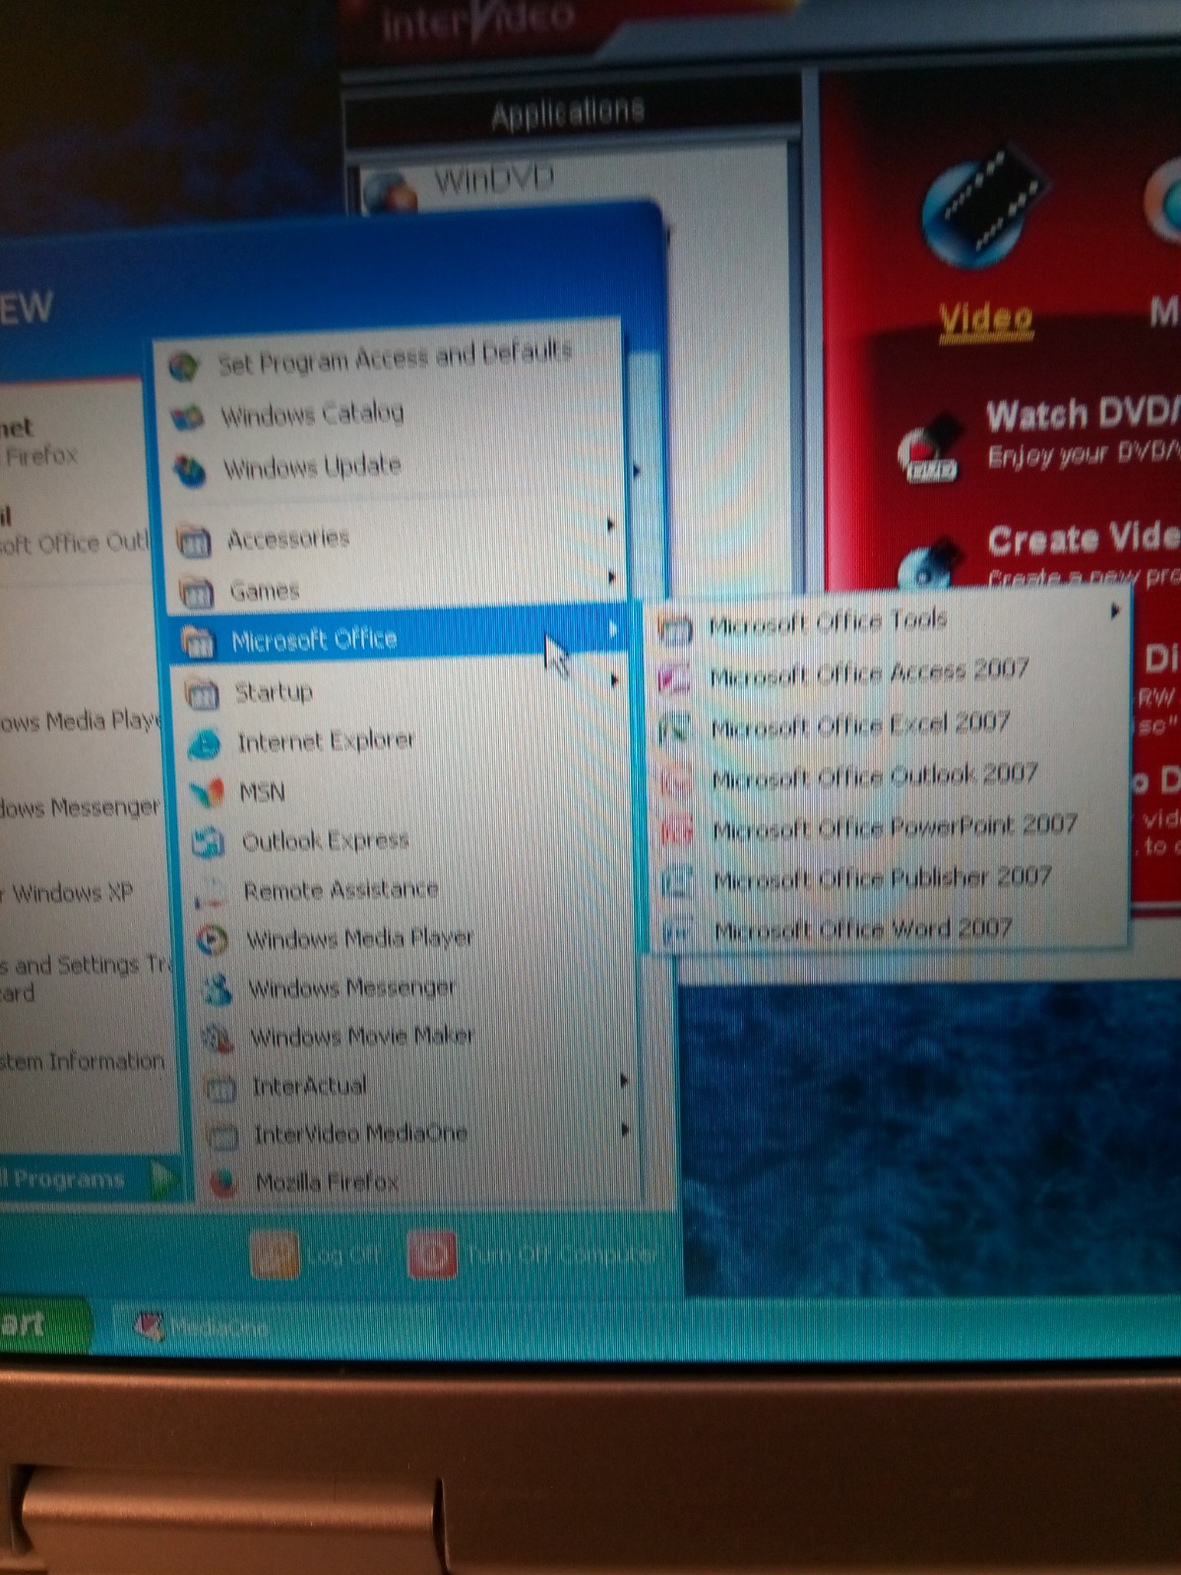This screenshot has width=1181, height=1575.
Task: Expand the Games submenu arrow
Action: pos(612,577)
